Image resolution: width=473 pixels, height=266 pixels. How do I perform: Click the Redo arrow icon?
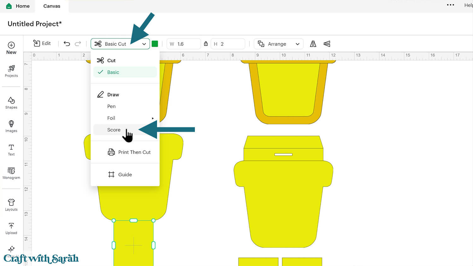point(78,44)
